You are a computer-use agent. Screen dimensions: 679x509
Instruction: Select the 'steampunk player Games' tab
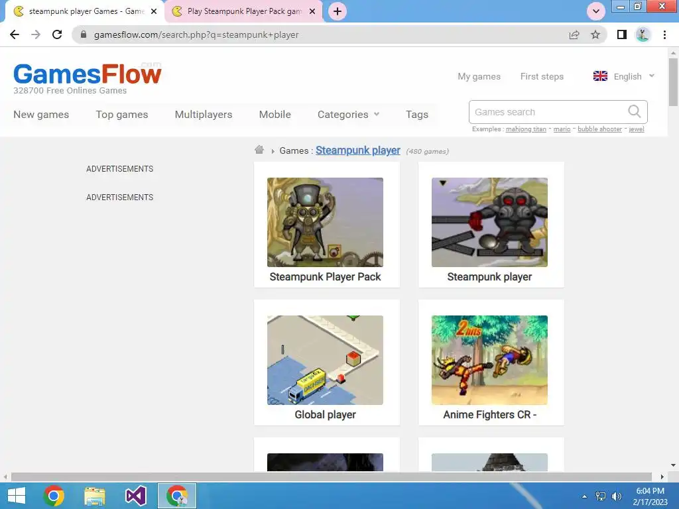[84, 11]
